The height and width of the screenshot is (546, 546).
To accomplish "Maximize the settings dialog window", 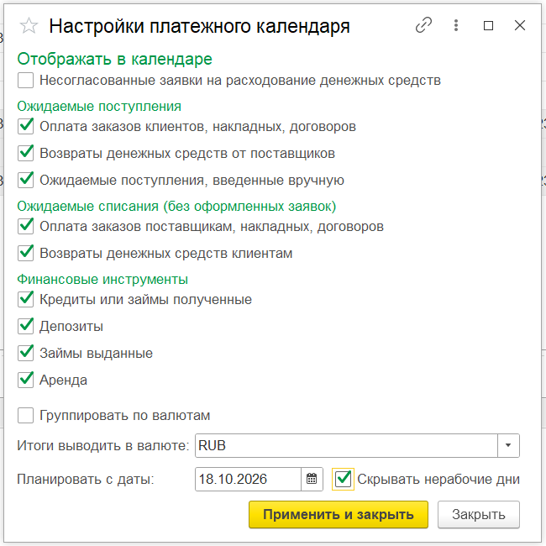I will coord(488,25).
